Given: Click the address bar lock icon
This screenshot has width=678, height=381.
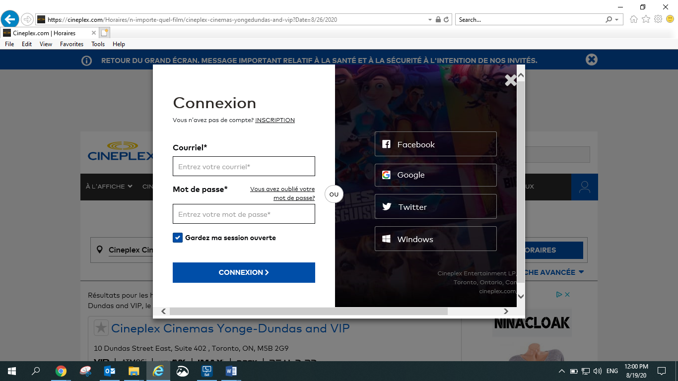Looking at the screenshot, I should (x=438, y=20).
